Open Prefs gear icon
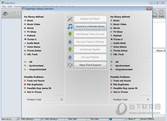 [161, 12]
